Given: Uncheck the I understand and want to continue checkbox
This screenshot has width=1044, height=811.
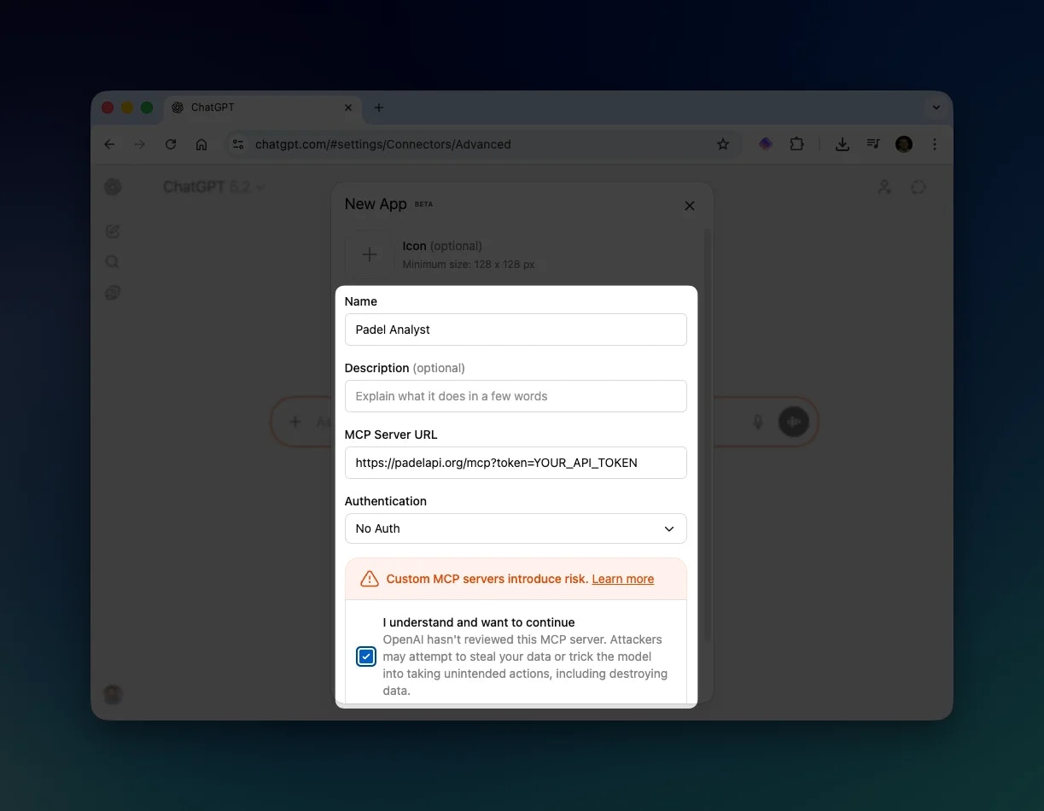Looking at the screenshot, I should 365,656.
